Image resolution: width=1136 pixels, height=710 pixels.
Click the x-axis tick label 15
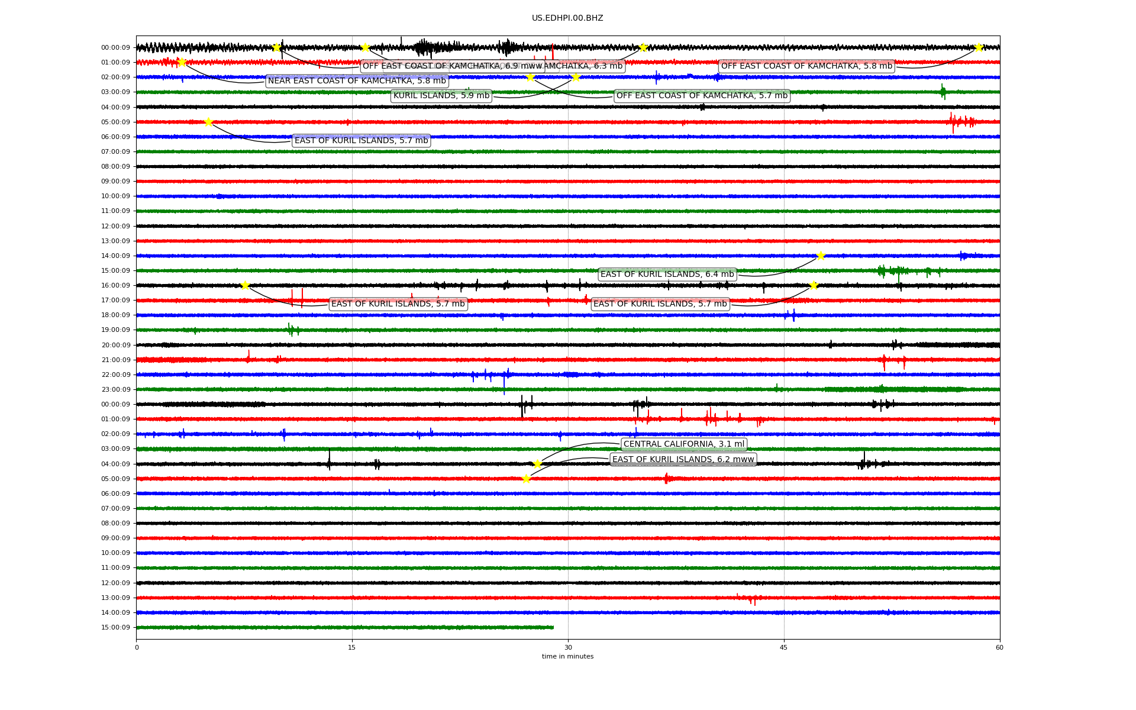point(352,648)
